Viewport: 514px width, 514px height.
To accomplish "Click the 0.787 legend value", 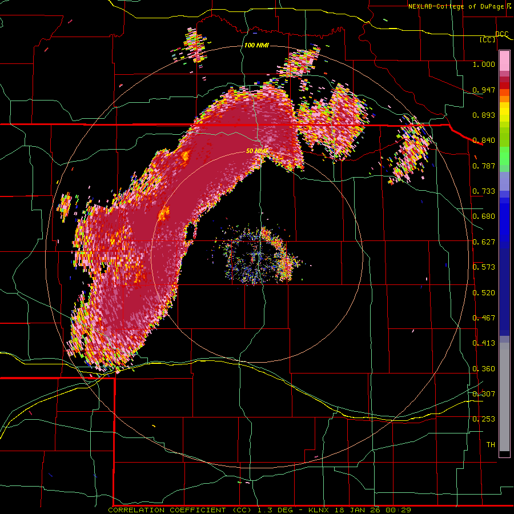I will [484, 166].
